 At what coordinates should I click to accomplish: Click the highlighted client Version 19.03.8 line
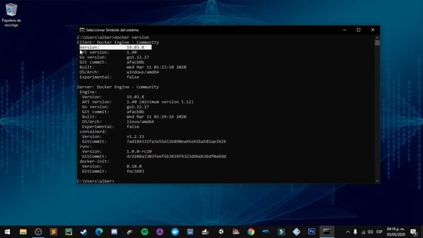pos(116,47)
